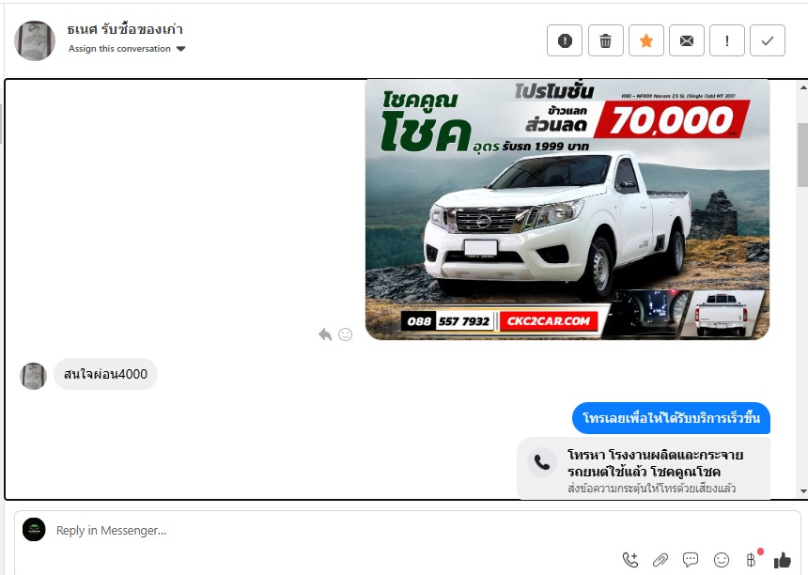
Task: Open the Nissan truck promotion image
Action: [x=567, y=209]
